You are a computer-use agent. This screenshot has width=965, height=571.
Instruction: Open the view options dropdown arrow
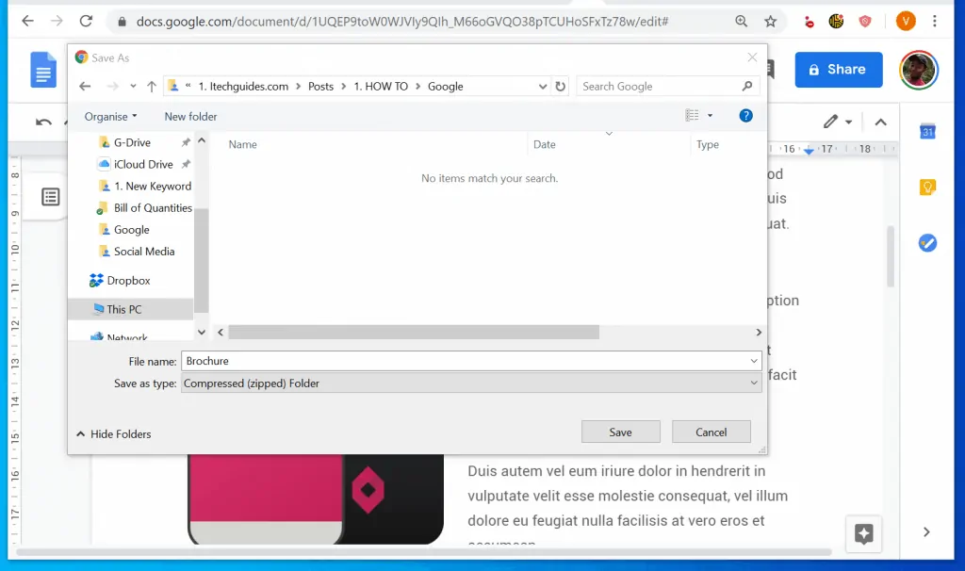click(710, 116)
